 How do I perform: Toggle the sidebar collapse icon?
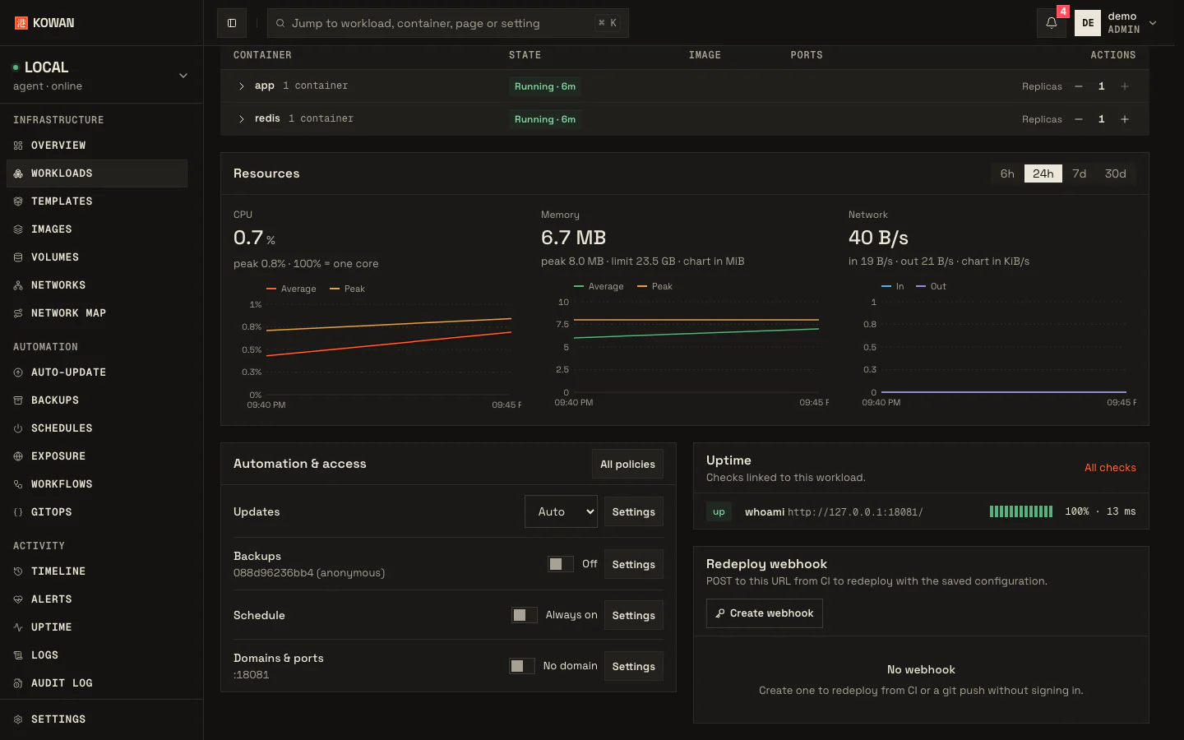232,23
